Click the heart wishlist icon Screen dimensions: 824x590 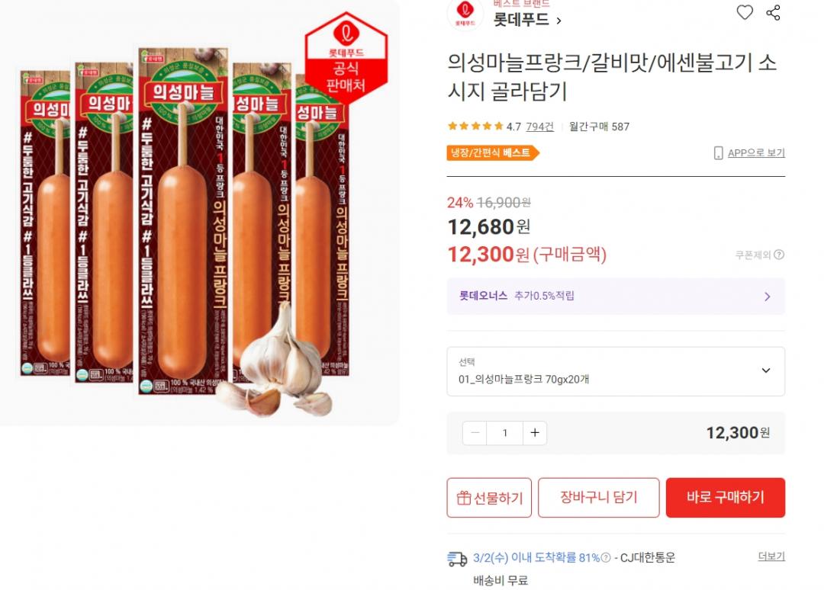pyautogui.click(x=744, y=12)
